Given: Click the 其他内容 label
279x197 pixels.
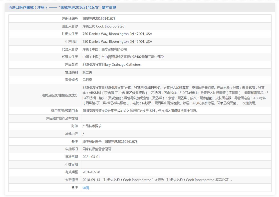Looking at the screenshot, I should click(x=71, y=134).
